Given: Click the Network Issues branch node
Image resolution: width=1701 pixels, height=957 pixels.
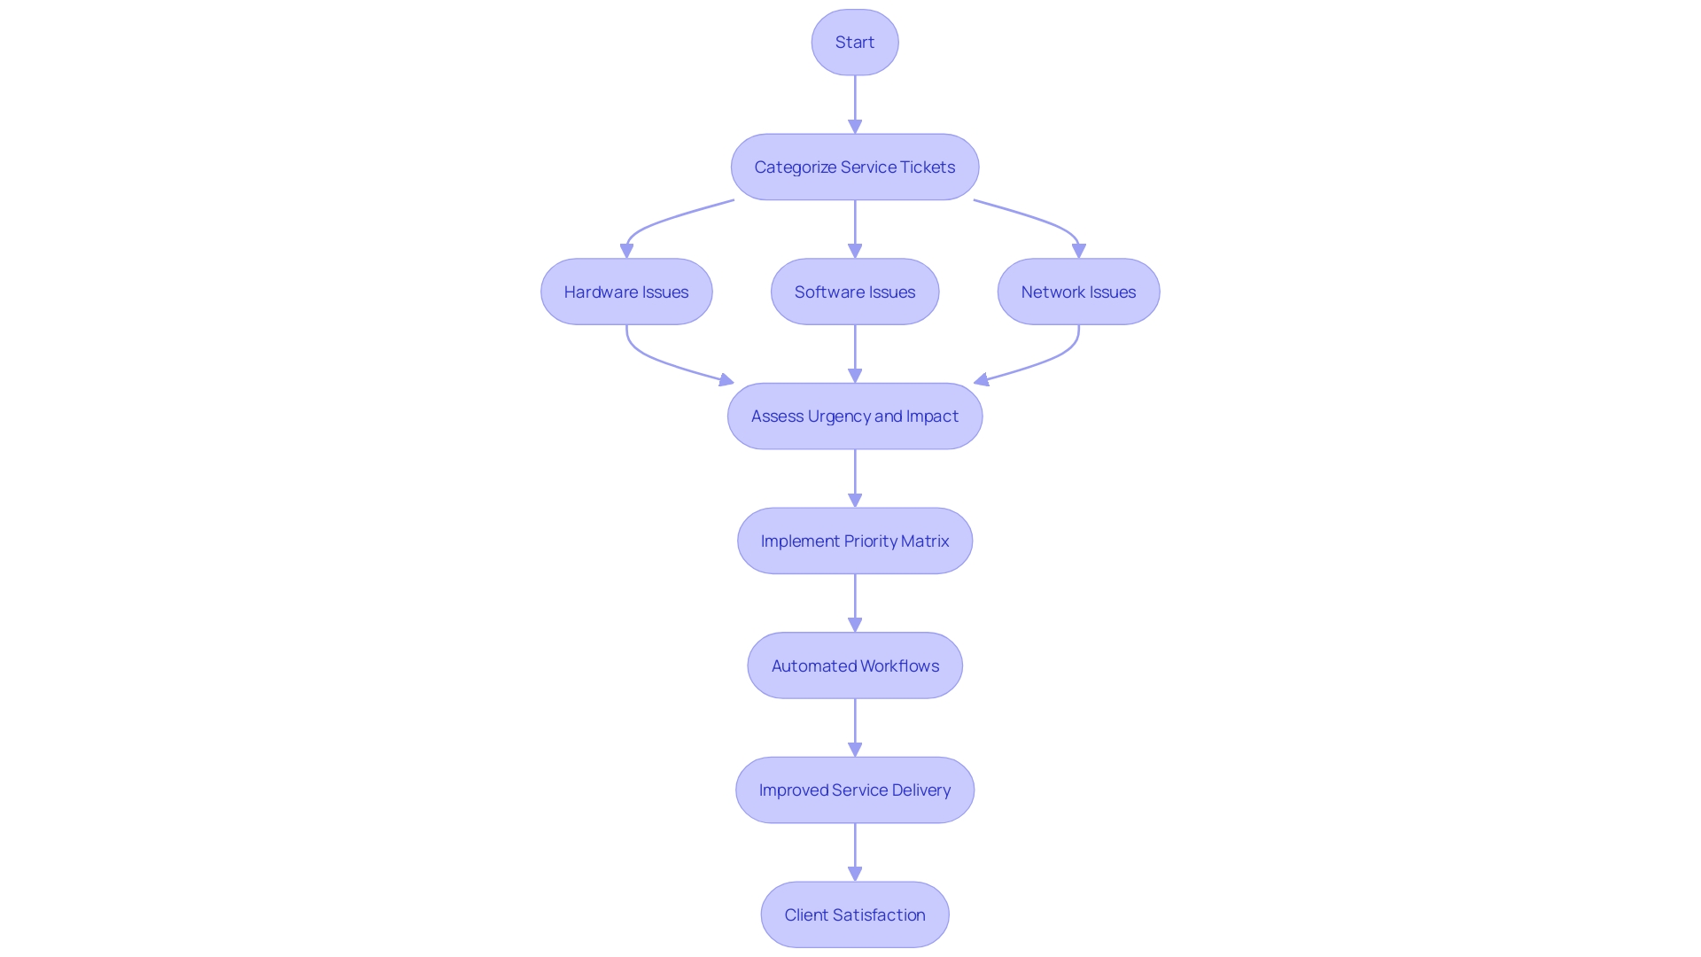Looking at the screenshot, I should (1077, 291).
